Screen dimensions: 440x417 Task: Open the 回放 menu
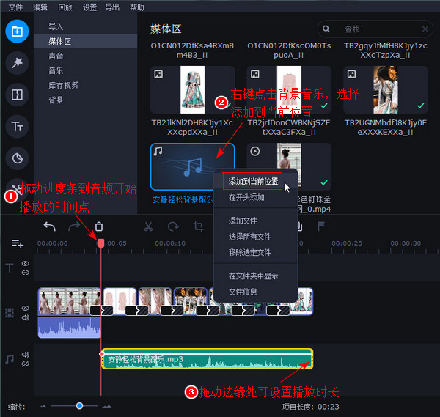pyautogui.click(x=65, y=7)
